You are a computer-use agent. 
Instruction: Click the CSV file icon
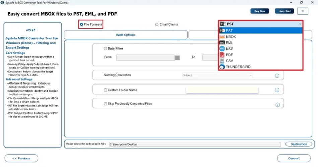coord(222,61)
